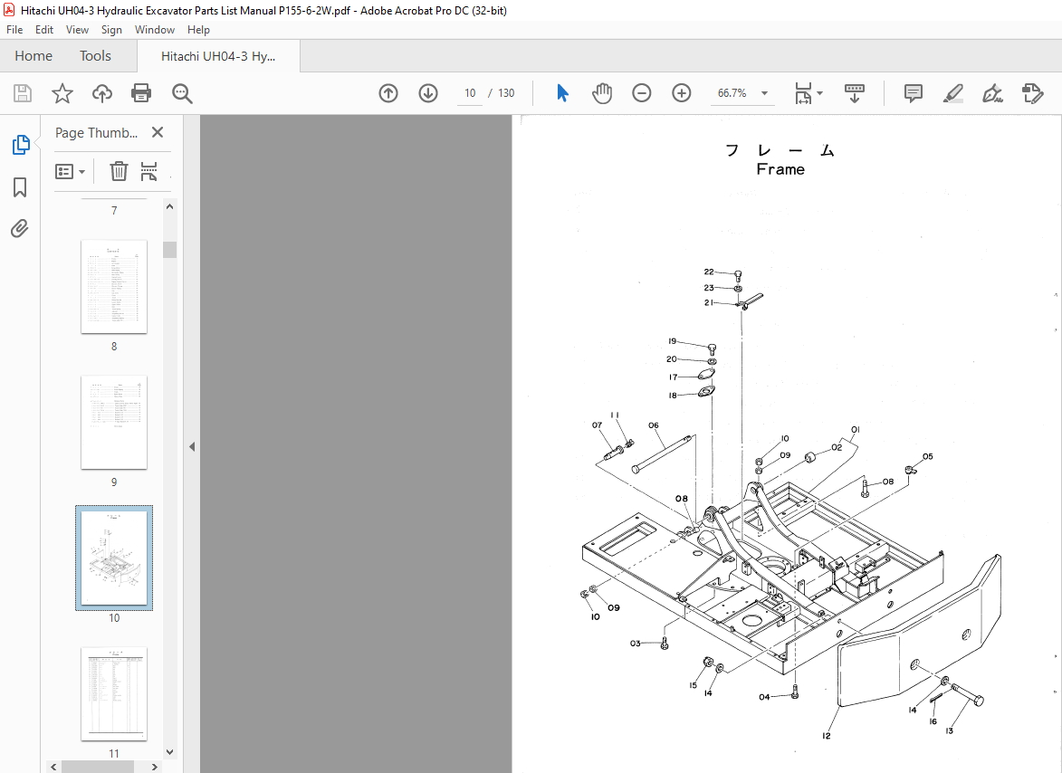This screenshot has width=1062, height=773.
Task: Open the Sign document pen tool
Action: (x=992, y=93)
